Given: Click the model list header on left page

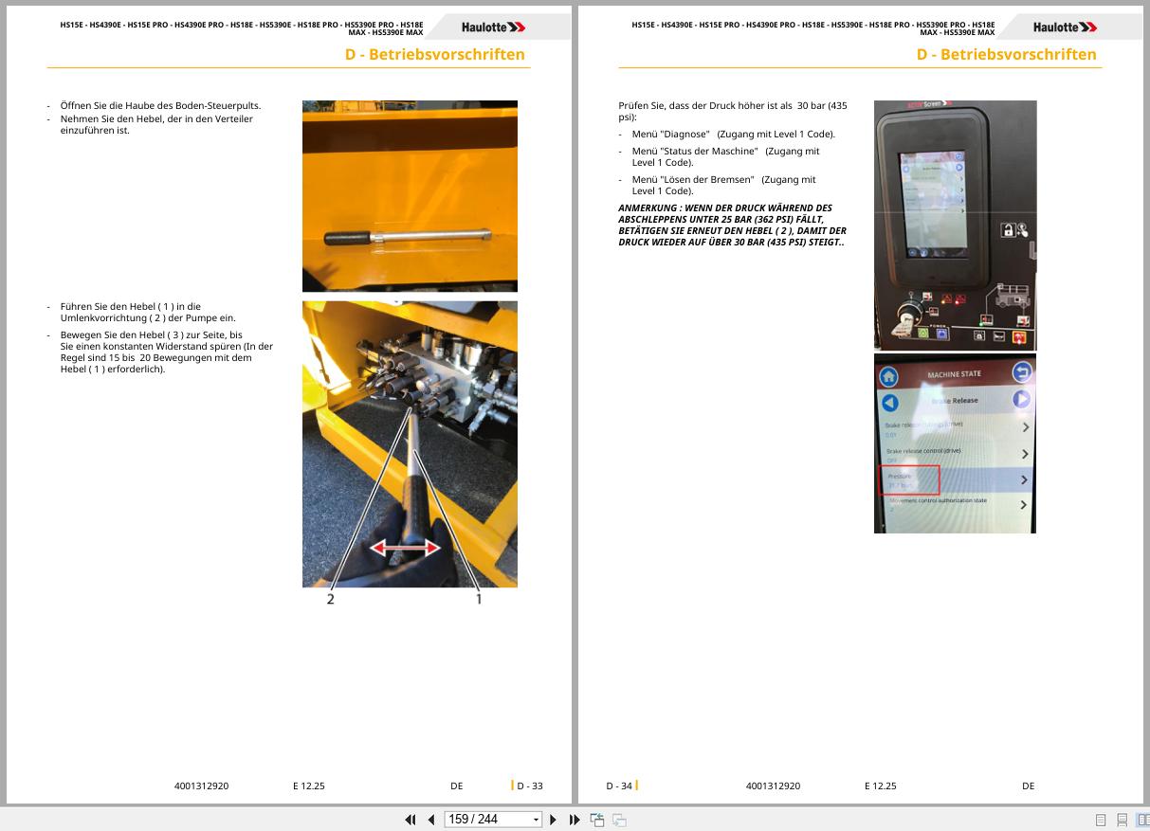Looking at the screenshot, I should [x=242, y=28].
